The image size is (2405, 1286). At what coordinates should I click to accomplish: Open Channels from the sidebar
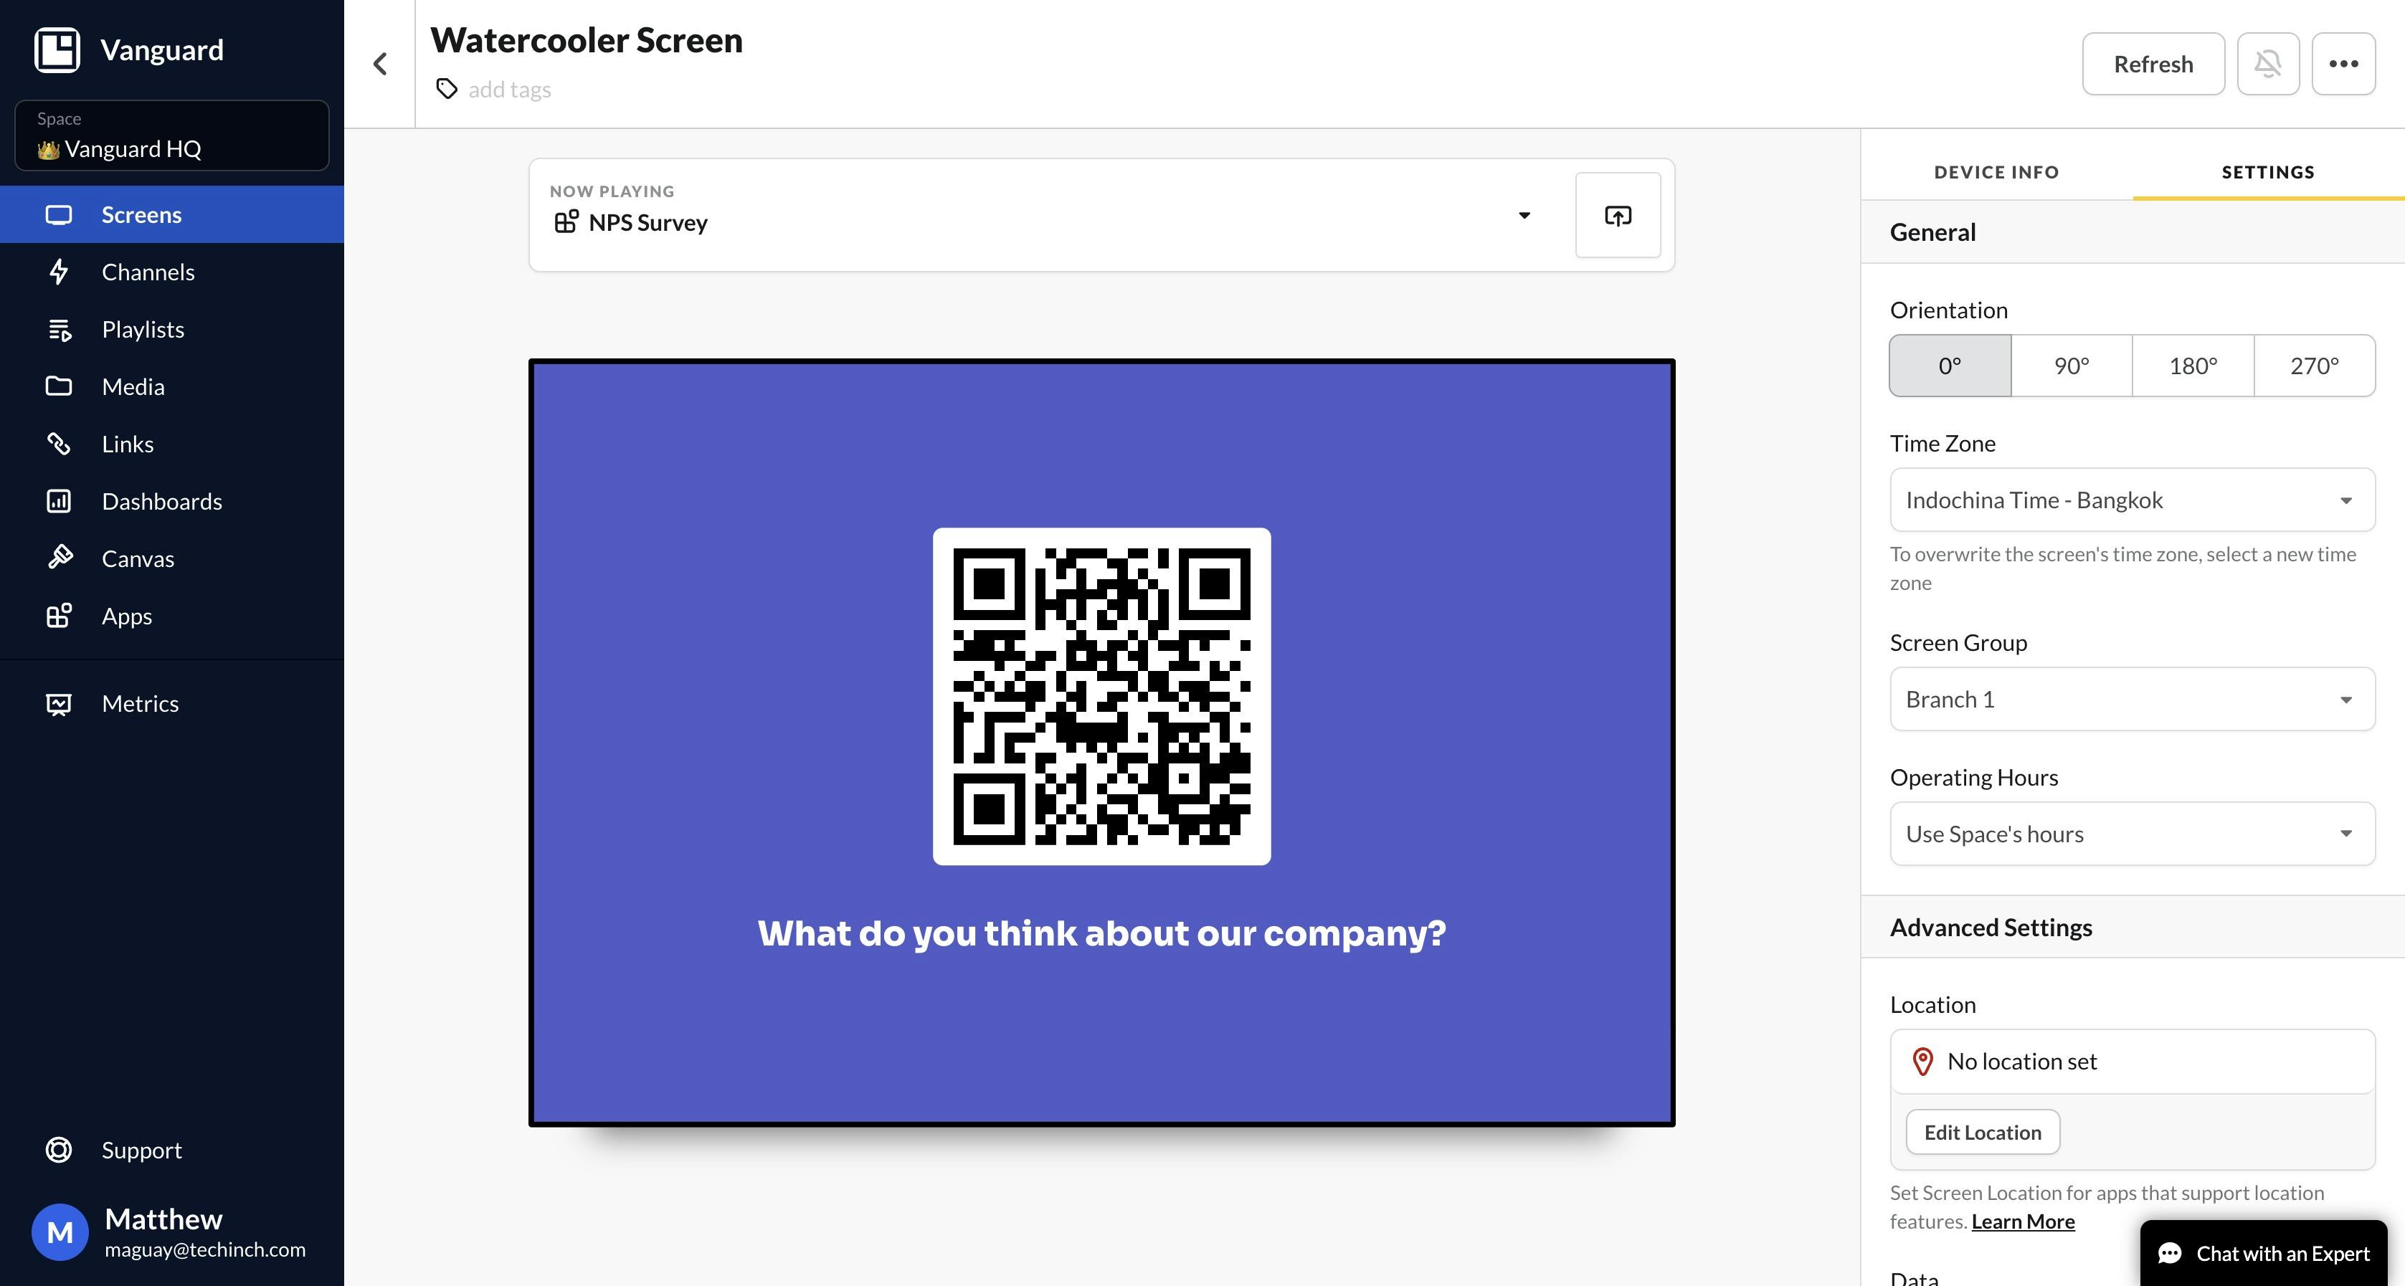tap(148, 272)
